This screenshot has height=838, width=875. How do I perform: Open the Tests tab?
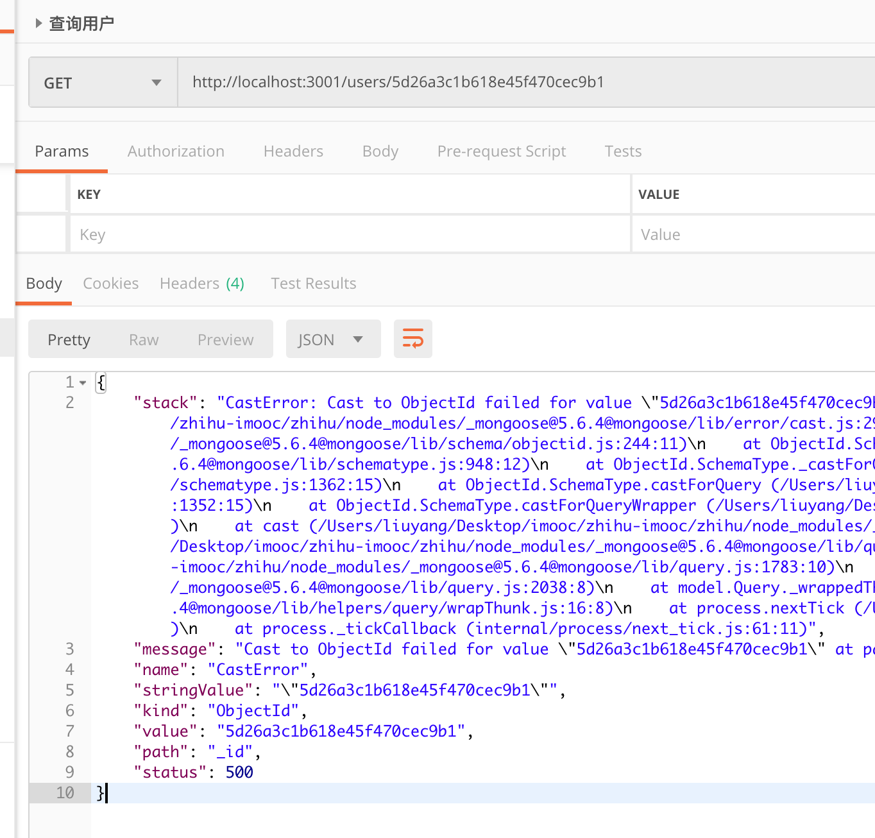[x=623, y=151]
